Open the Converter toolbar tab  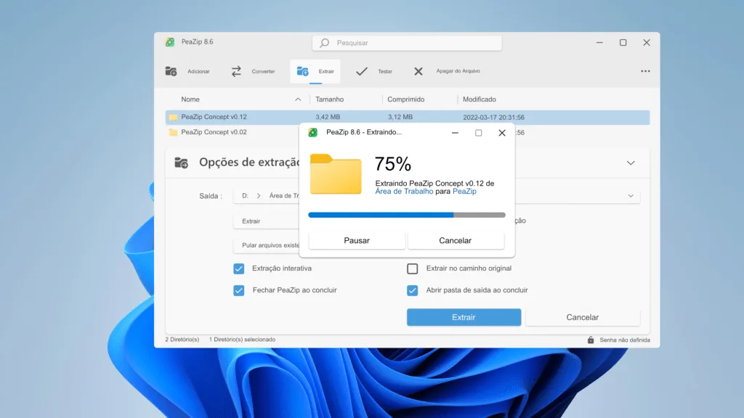pyautogui.click(x=254, y=71)
